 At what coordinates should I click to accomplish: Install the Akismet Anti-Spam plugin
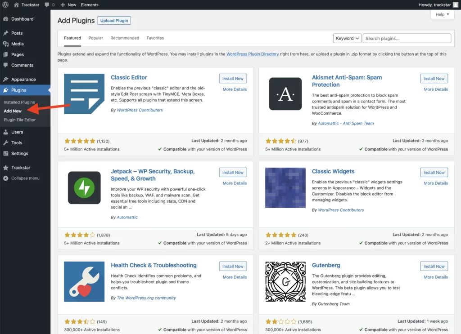point(434,78)
